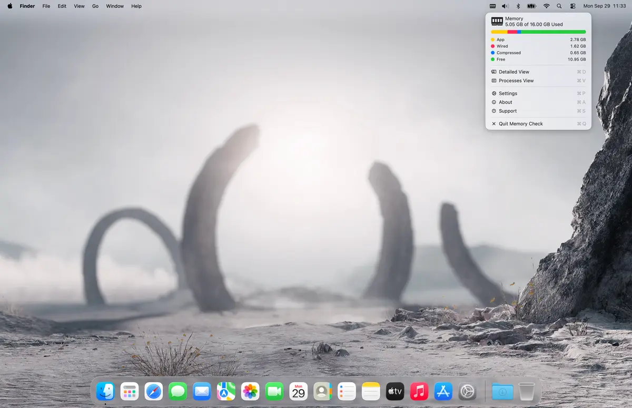Open Spotlight search magnifier icon
Image resolution: width=632 pixels, height=408 pixels.
click(559, 6)
